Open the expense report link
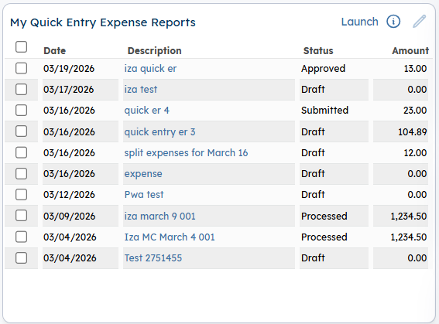This screenshot has width=439, height=324. point(143,174)
